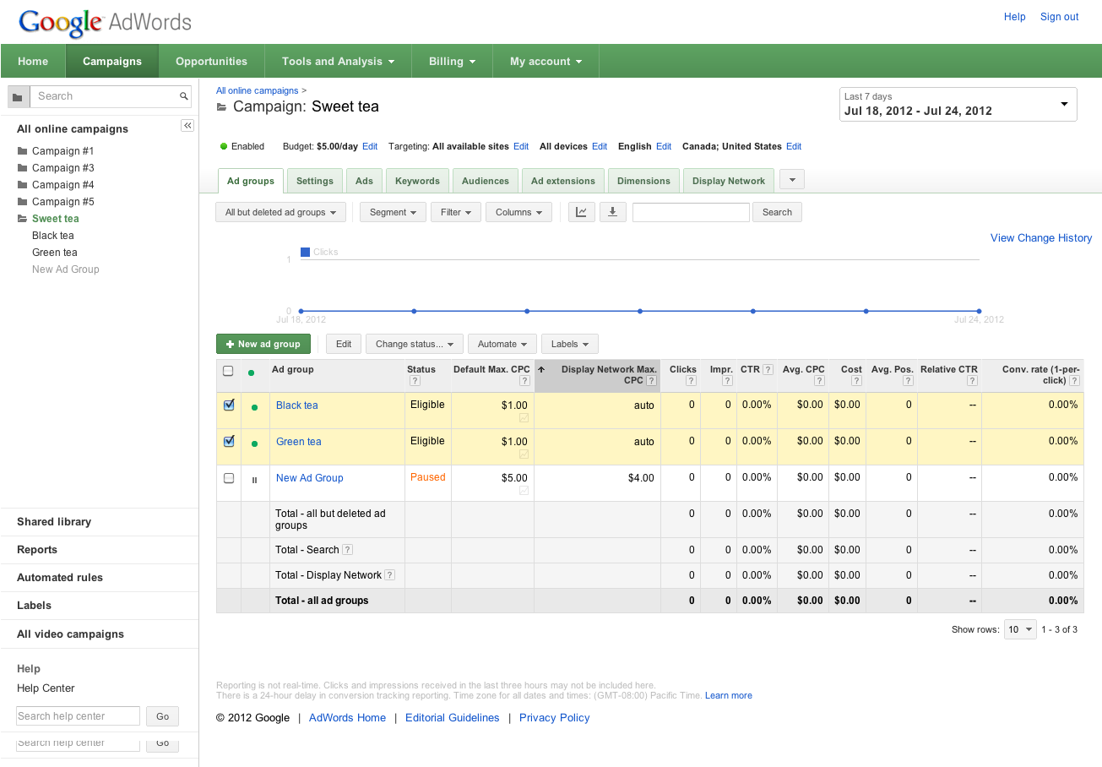
Task: Click the open folder icon beside Sweet tea in the sidebar
Action: (x=23, y=219)
